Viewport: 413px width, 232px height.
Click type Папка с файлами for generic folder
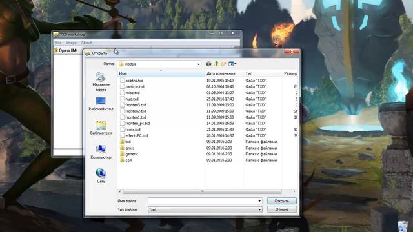point(261,154)
